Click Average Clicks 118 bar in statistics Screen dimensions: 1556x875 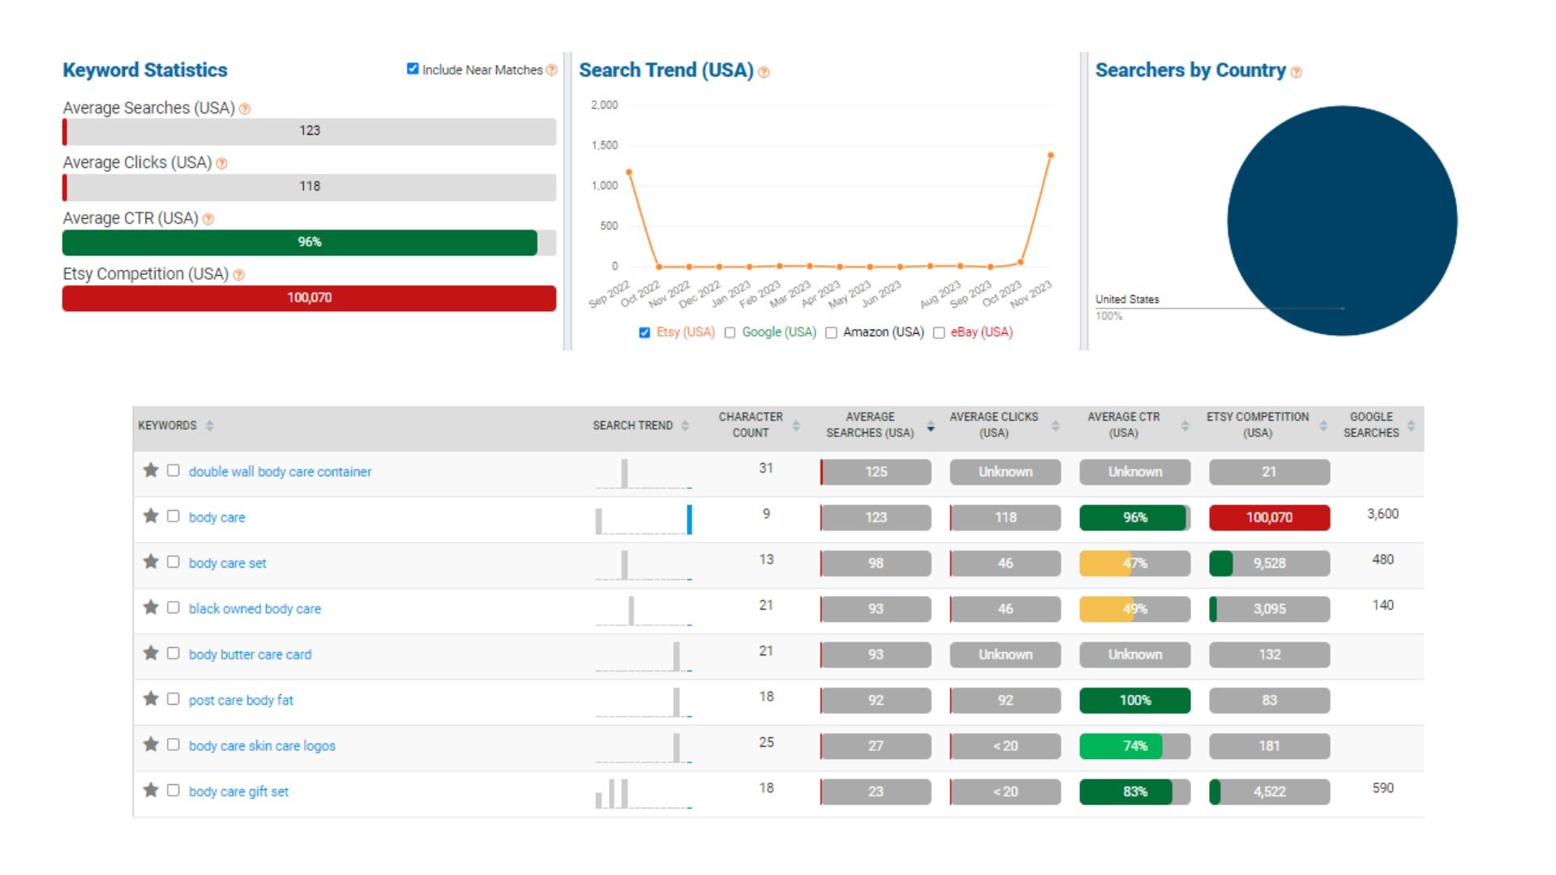coord(309,187)
